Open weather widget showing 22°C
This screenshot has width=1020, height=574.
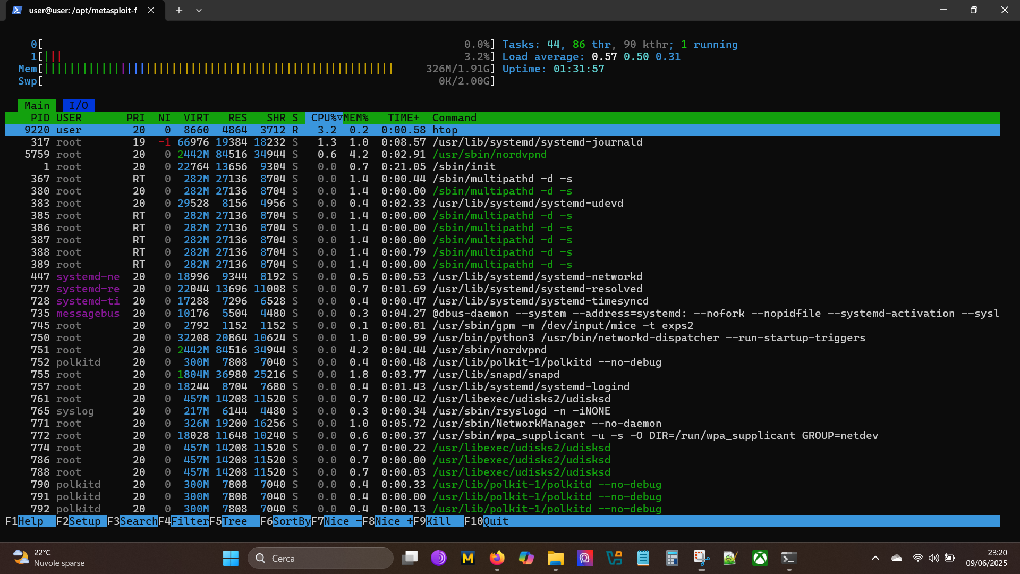(49, 558)
